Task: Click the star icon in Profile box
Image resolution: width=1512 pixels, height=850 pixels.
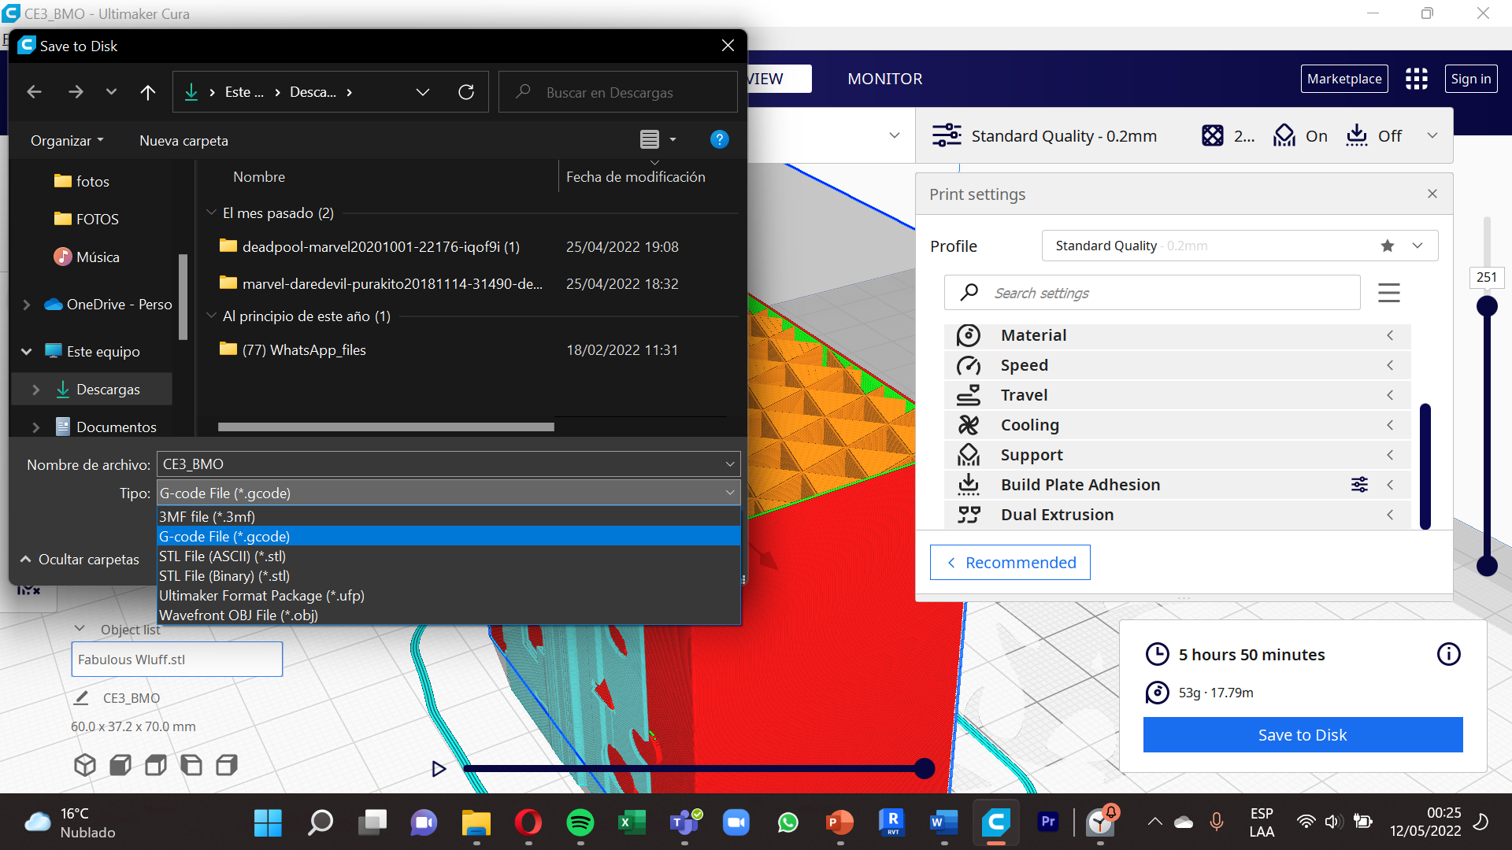Action: tap(1388, 246)
